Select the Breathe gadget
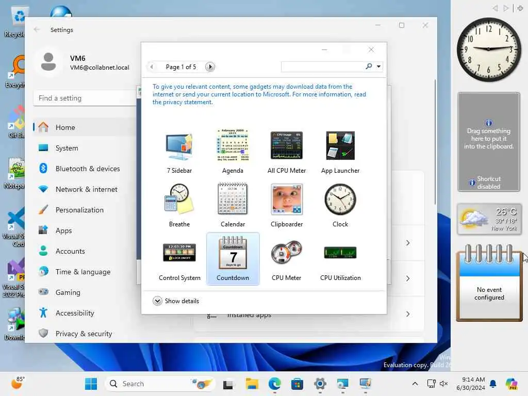Image resolution: width=528 pixels, height=396 pixels. pos(179,205)
